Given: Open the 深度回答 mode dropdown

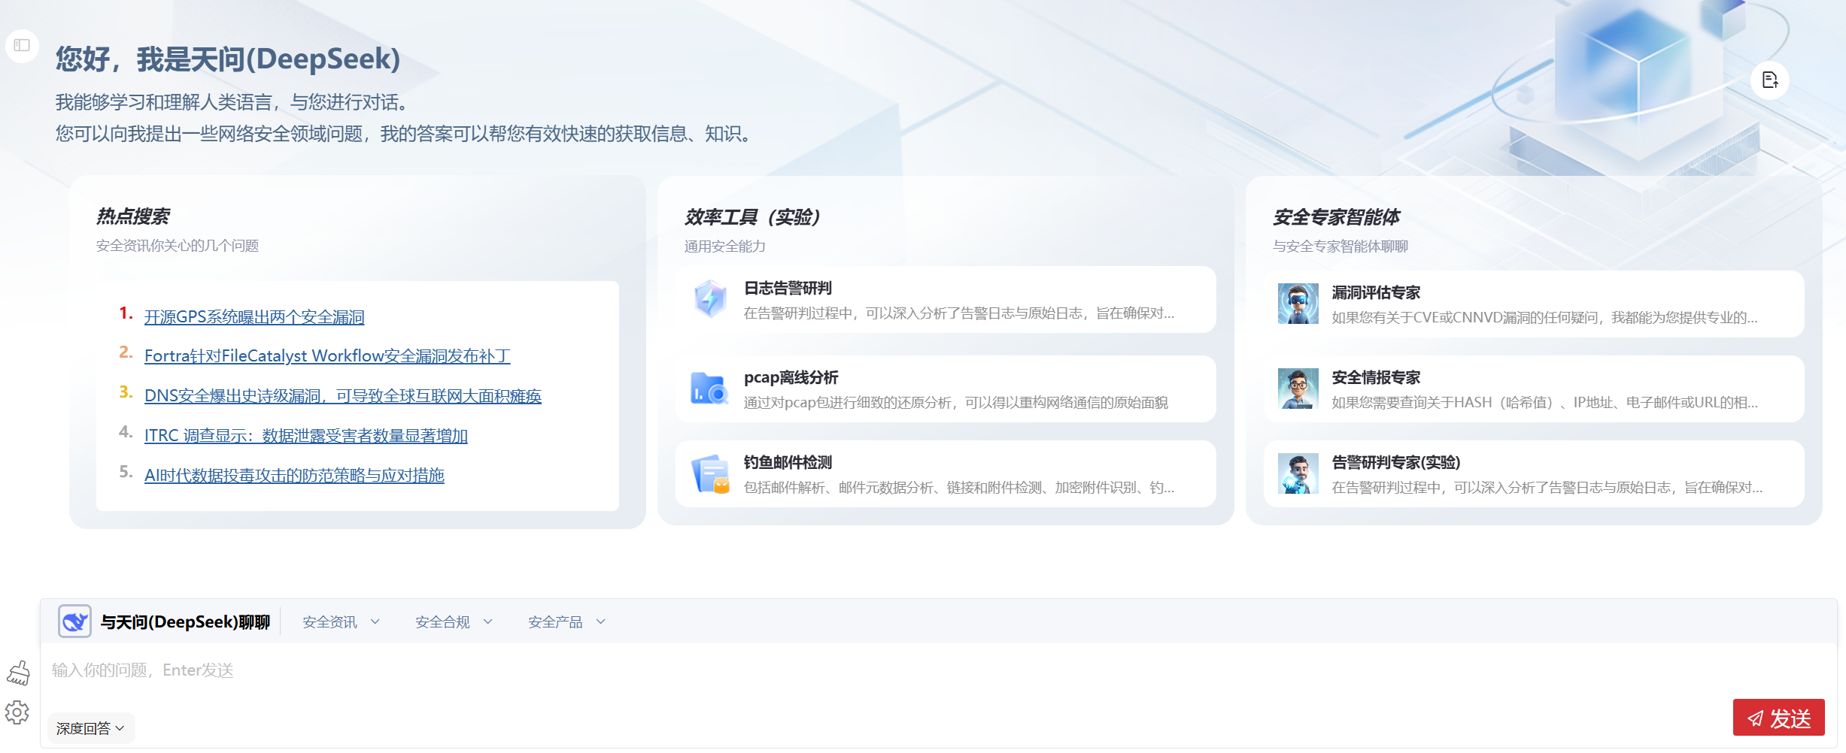Looking at the screenshot, I should click(x=90, y=728).
